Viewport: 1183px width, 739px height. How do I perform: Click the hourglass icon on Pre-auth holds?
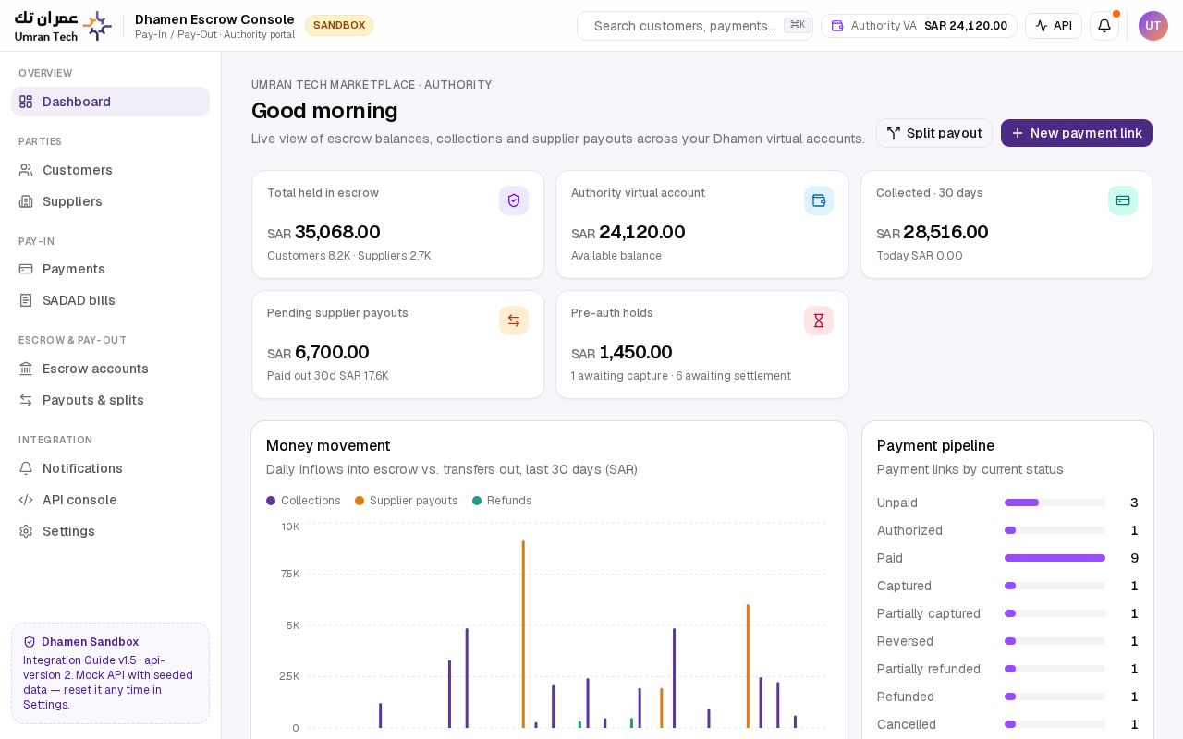tap(819, 321)
